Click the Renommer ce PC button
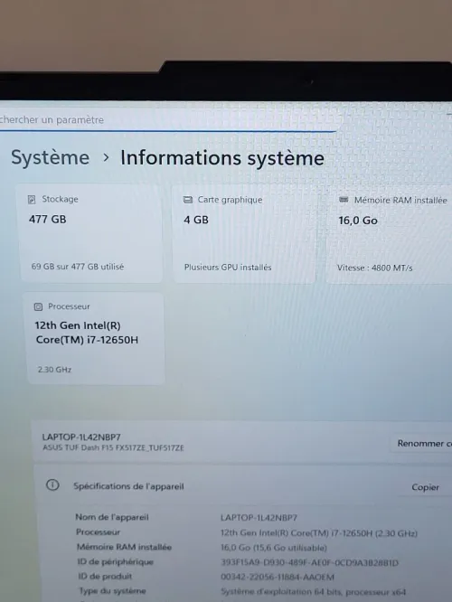The height and width of the screenshot is (602, 452). 422,444
